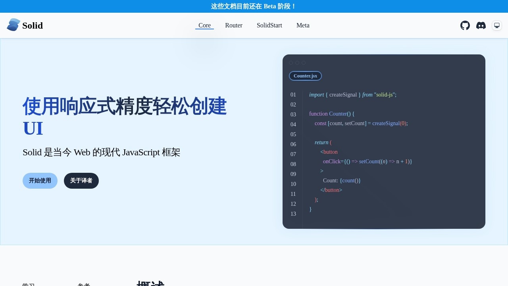This screenshot has height=286, width=508.
Task: Go to the SolidStart section
Action: tap(269, 25)
